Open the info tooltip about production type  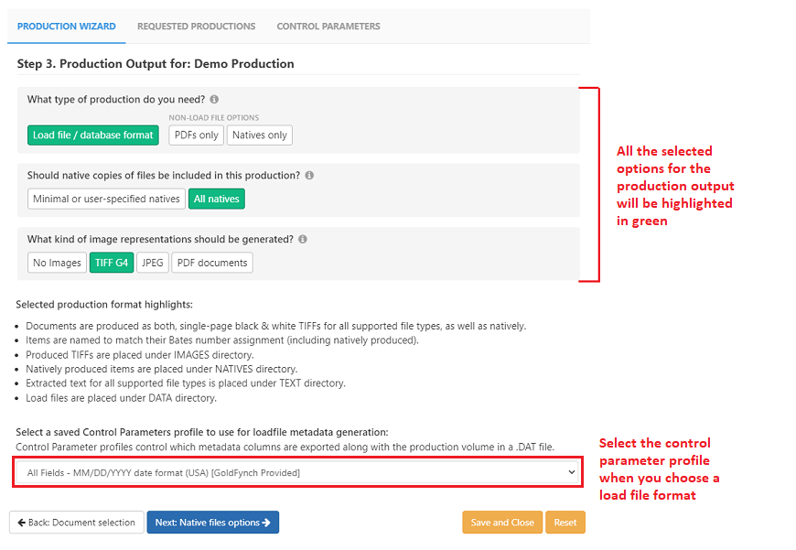[216, 99]
